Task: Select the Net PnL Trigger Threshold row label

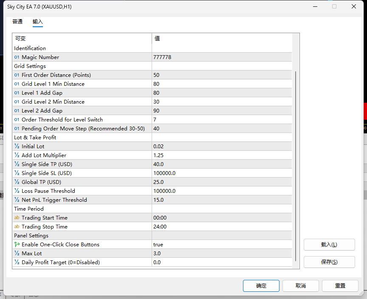Action: pos(54,200)
